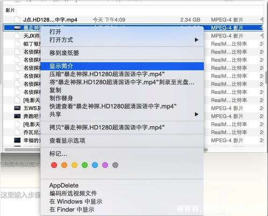This screenshot has width=268, height=216.
Task: Click 打开 in the context menu
Action: [55, 32]
